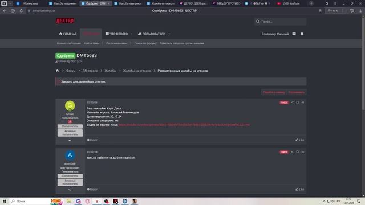Report the first post by Grove

point(92,140)
